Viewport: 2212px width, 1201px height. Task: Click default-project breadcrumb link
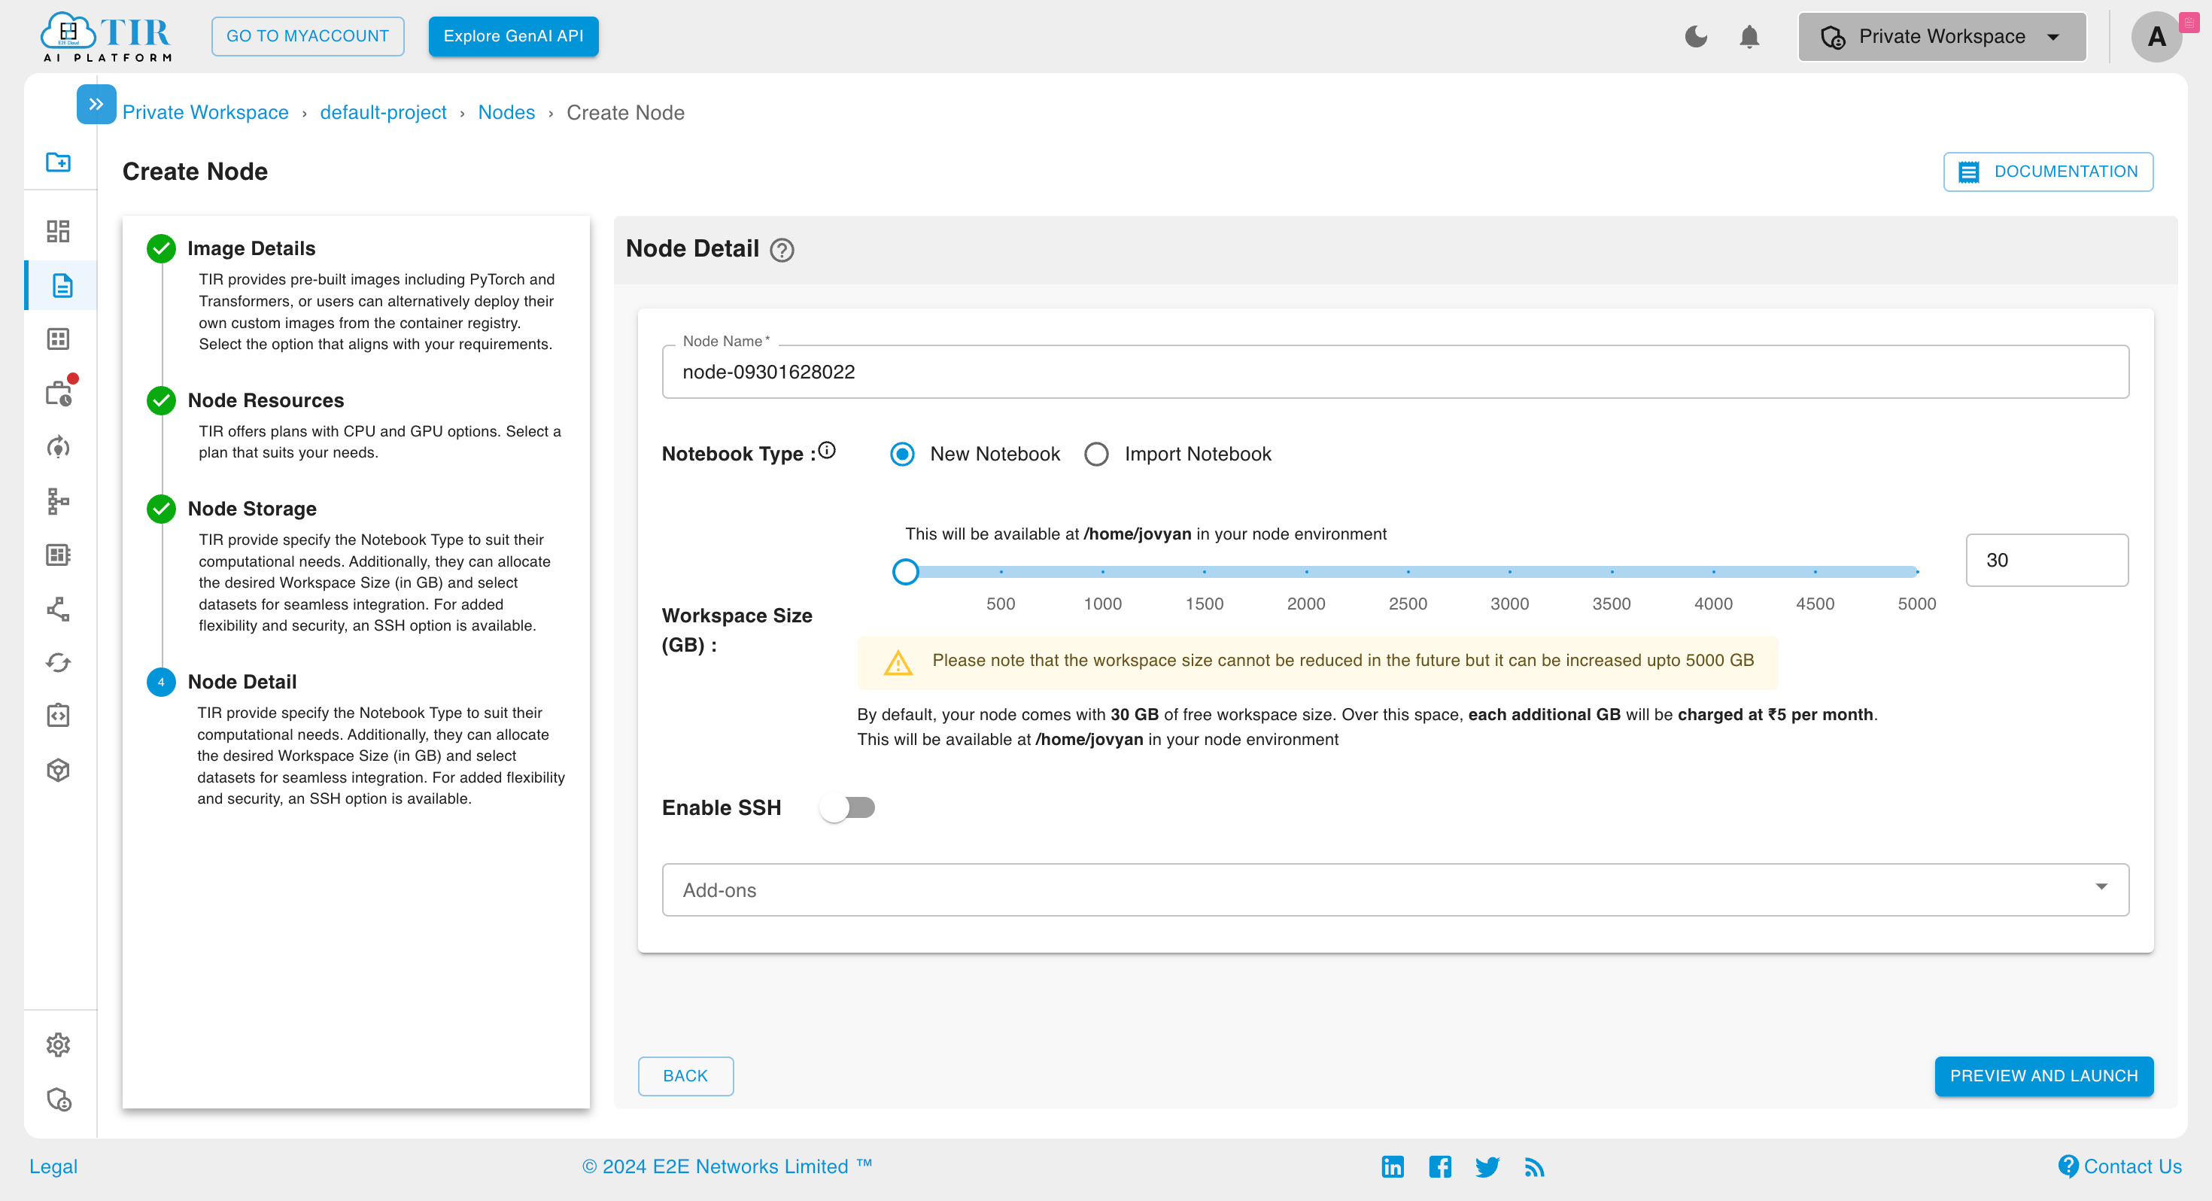[383, 113]
